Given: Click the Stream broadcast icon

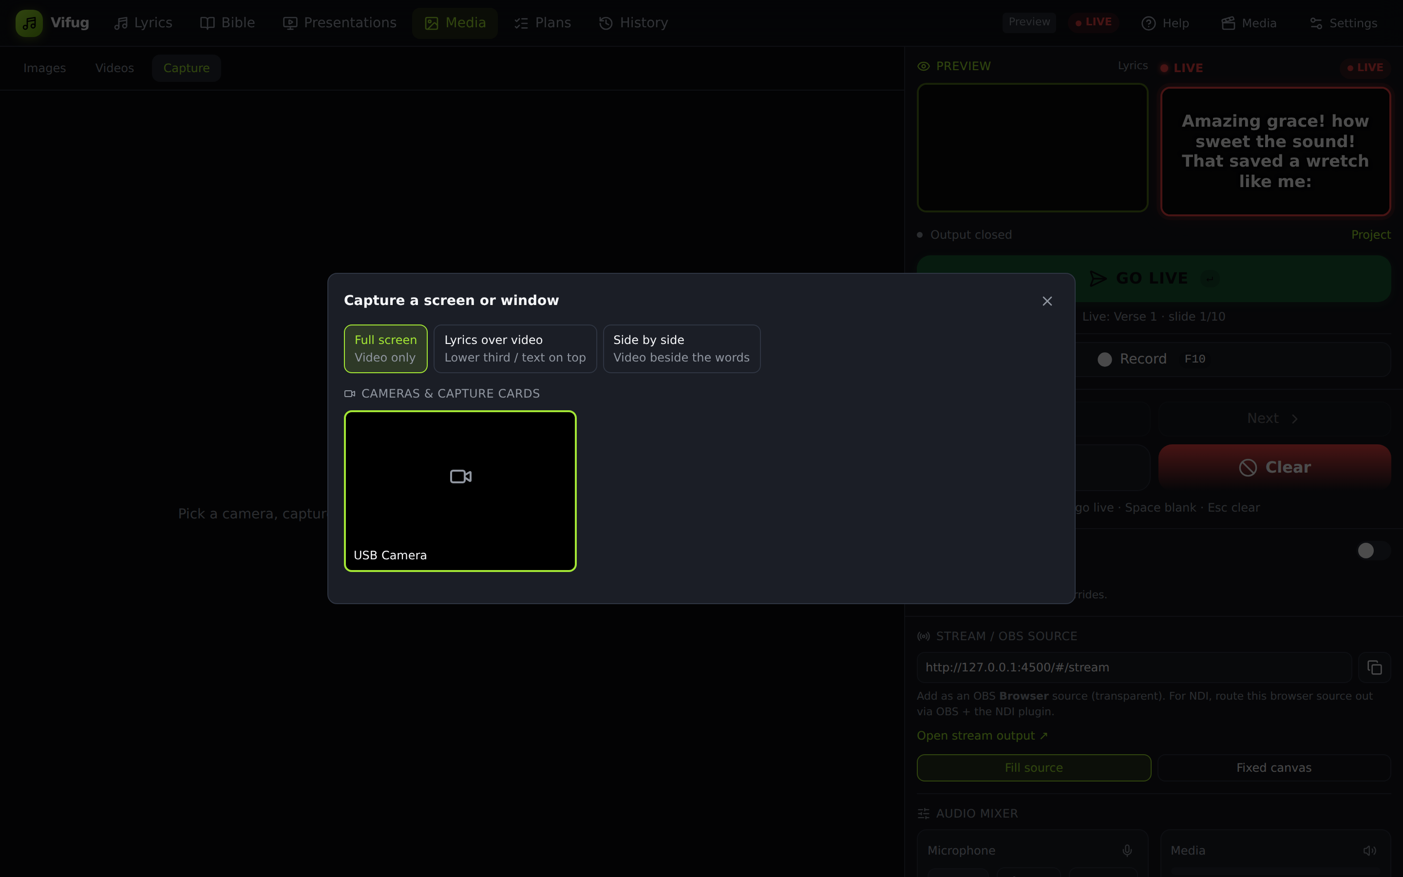Looking at the screenshot, I should (924, 636).
